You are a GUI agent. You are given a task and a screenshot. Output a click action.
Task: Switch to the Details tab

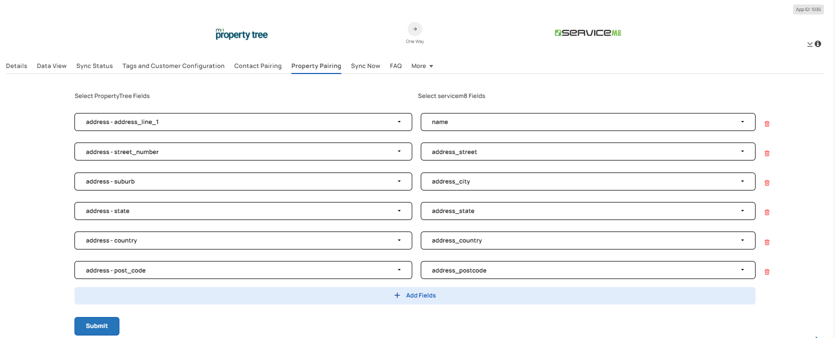tap(16, 66)
